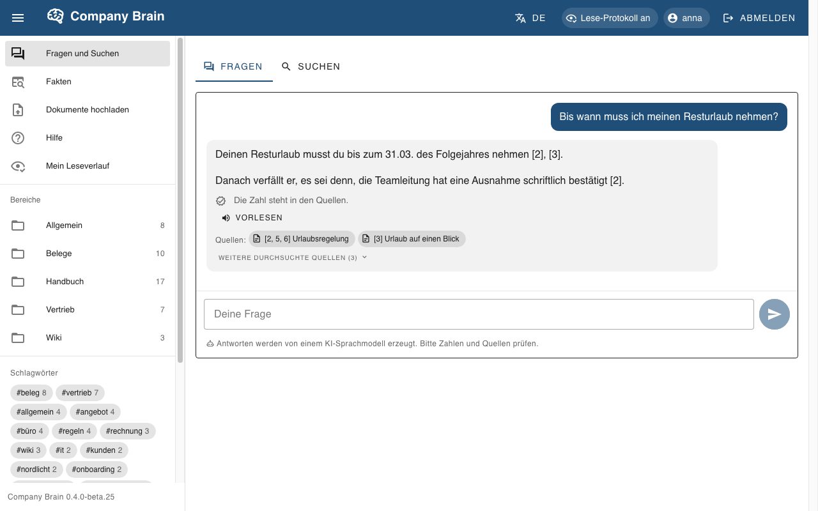Image resolution: width=818 pixels, height=511 pixels.
Task: Open the Vertrieb folder
Action: click(88, 310)
